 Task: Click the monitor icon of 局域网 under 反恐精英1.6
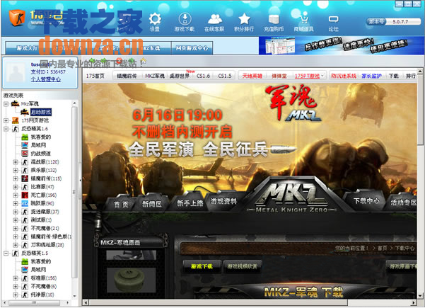pos(25,145)
